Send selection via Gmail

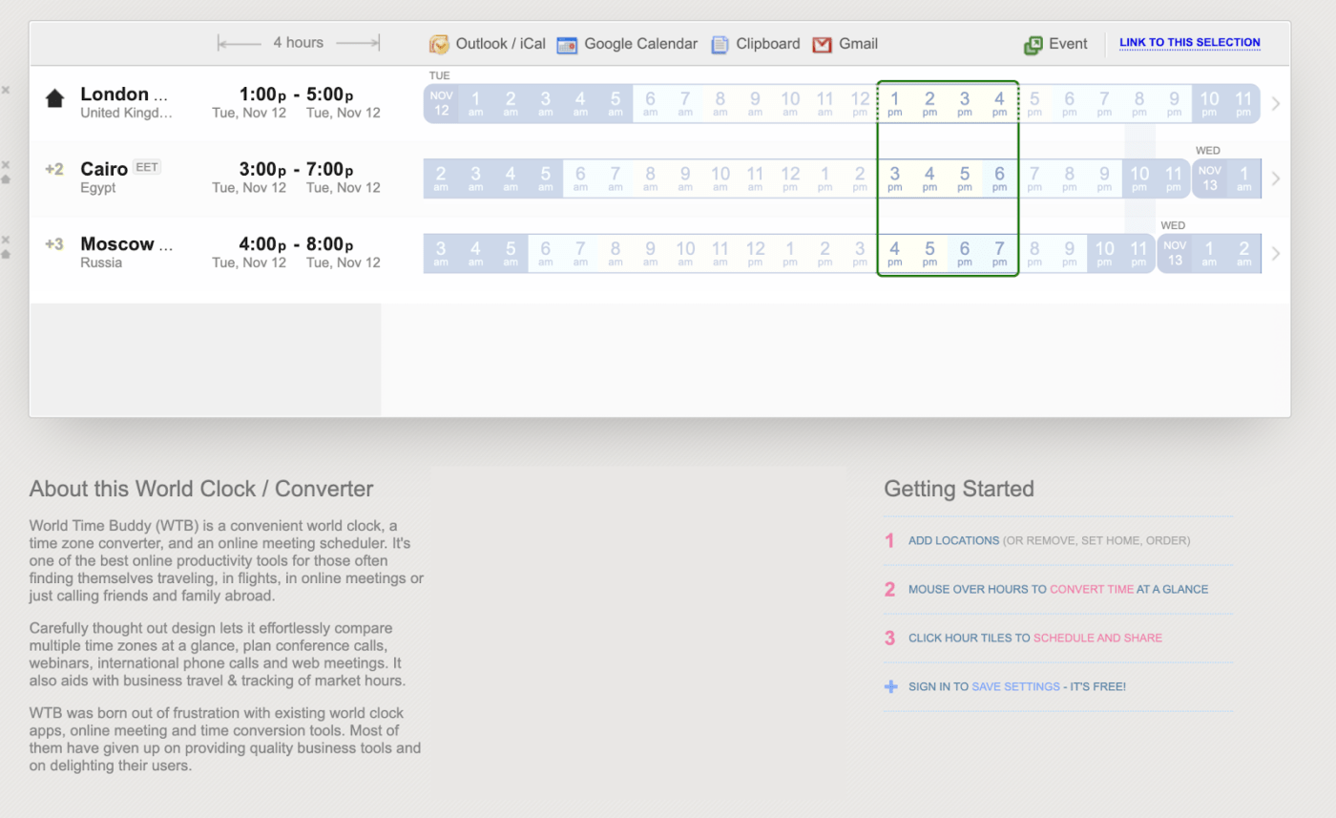845,44
